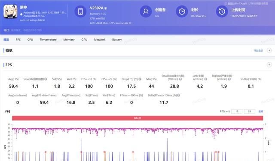The image size is (275, 161).
Task: Click the BigJank value 1.9
Action: click(223, 86)
